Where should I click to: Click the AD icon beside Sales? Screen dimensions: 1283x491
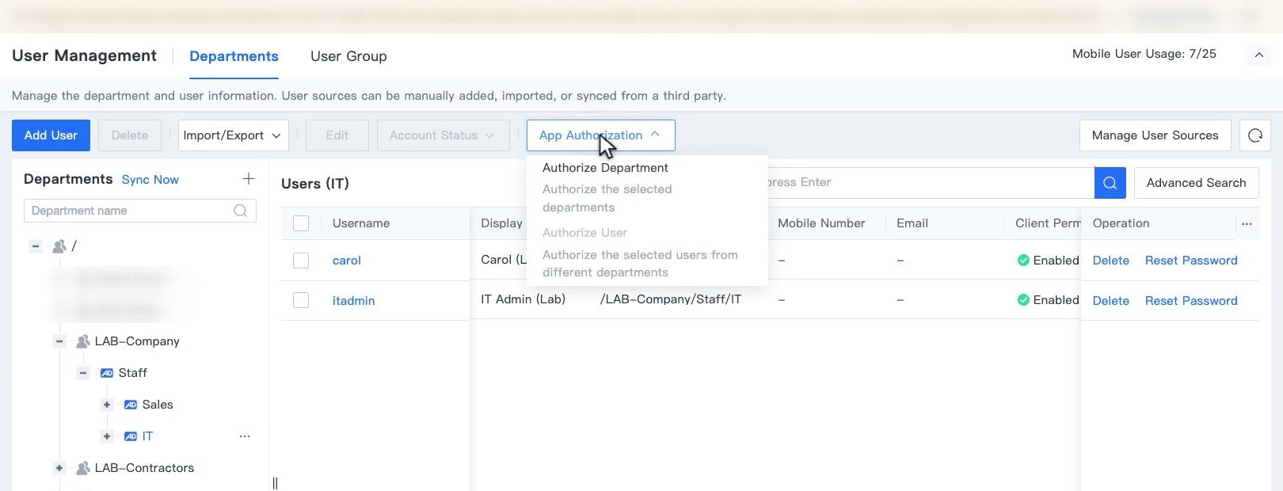click(131, 405)
